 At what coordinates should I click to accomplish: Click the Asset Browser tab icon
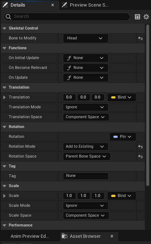(65, 236)
